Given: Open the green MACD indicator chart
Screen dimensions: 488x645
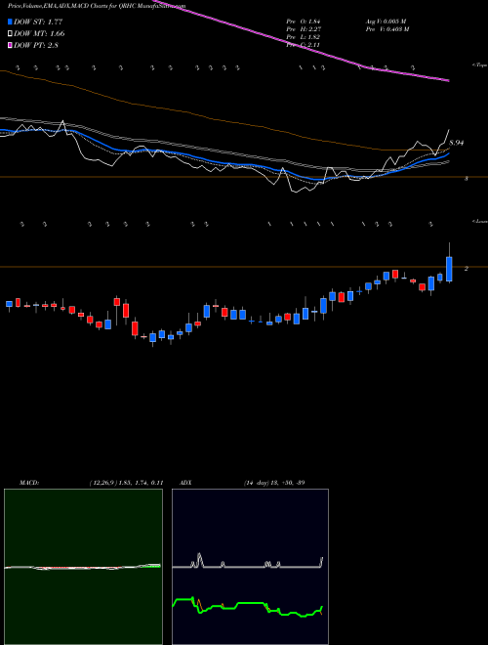Looking at the screenshot, I should click(83, 567).
